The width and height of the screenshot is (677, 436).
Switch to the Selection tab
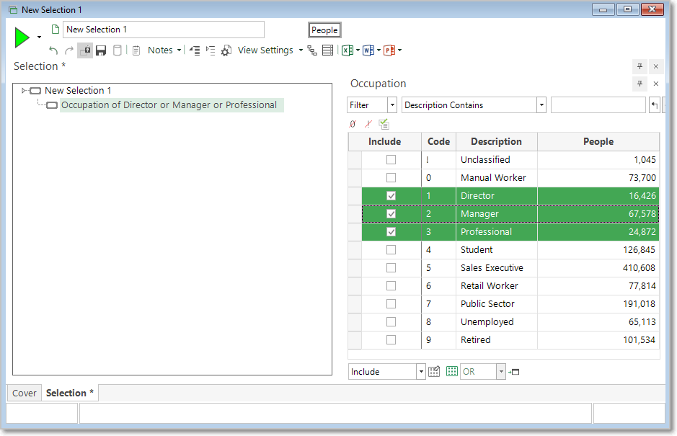coord(70,393)
